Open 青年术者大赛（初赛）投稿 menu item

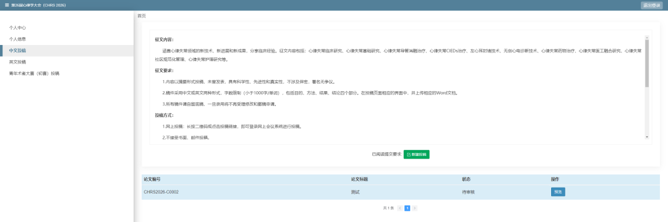point(67,73)
